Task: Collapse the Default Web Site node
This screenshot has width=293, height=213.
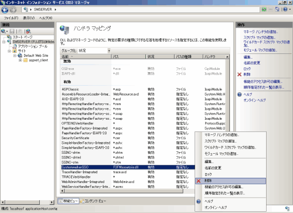Action: click(15, 56)
